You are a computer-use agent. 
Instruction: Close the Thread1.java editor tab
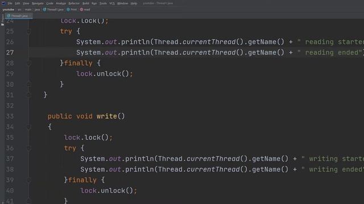30,16
